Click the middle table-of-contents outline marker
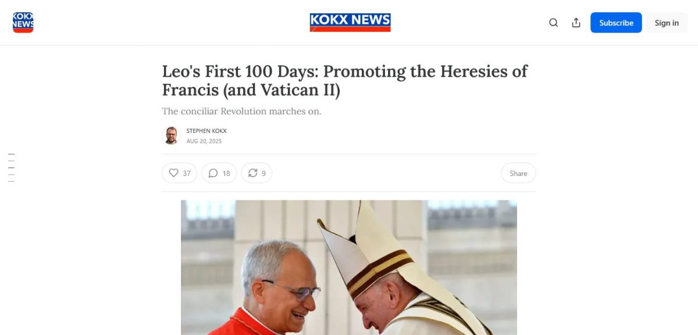Image resolution: width=698 pixels, height=335 pixels. pos(11,168)
